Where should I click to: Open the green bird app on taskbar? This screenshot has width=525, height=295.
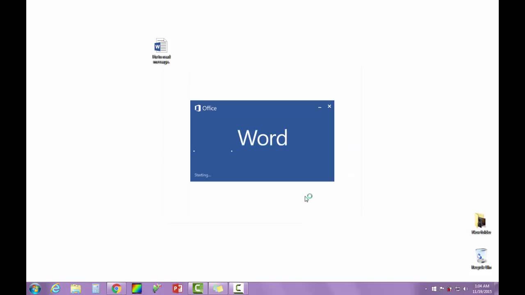157,289
